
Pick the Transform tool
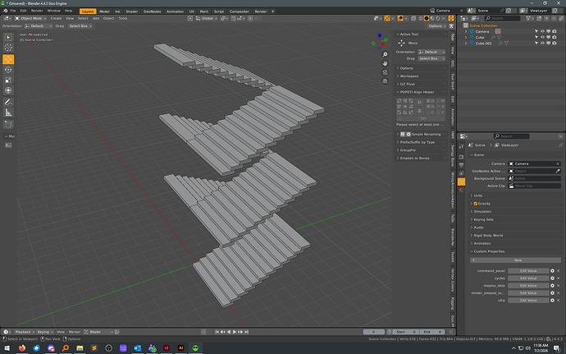pos(8,90)
